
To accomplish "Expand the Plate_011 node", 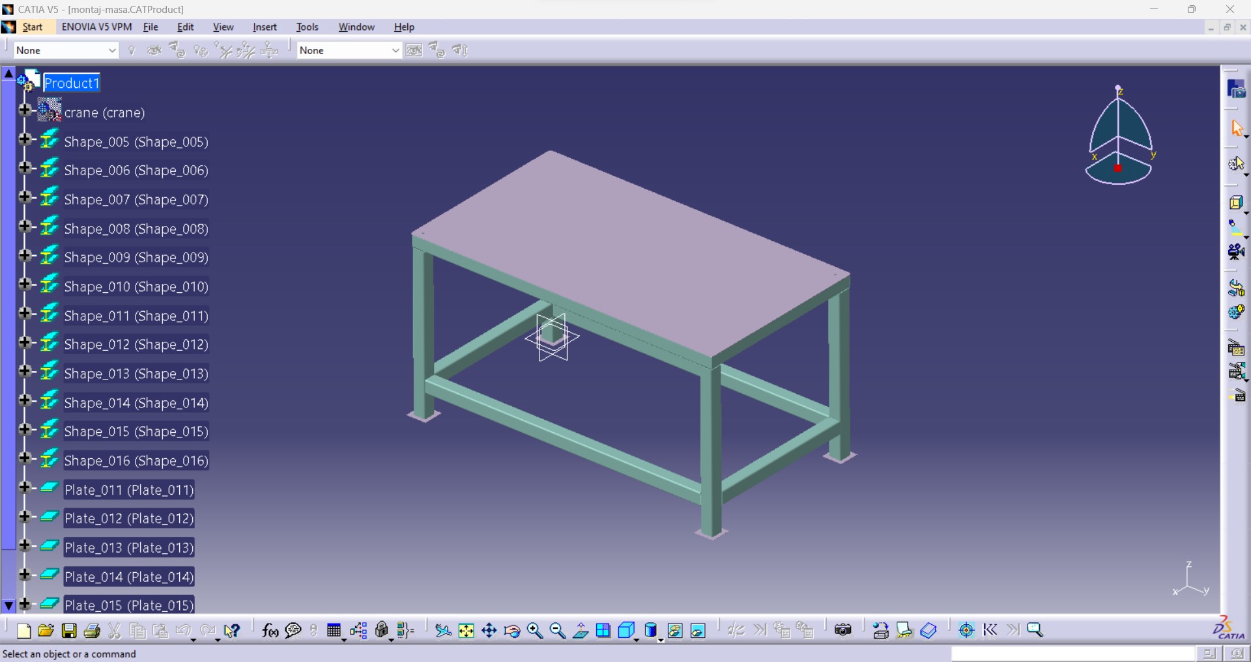I will (25, 487).
